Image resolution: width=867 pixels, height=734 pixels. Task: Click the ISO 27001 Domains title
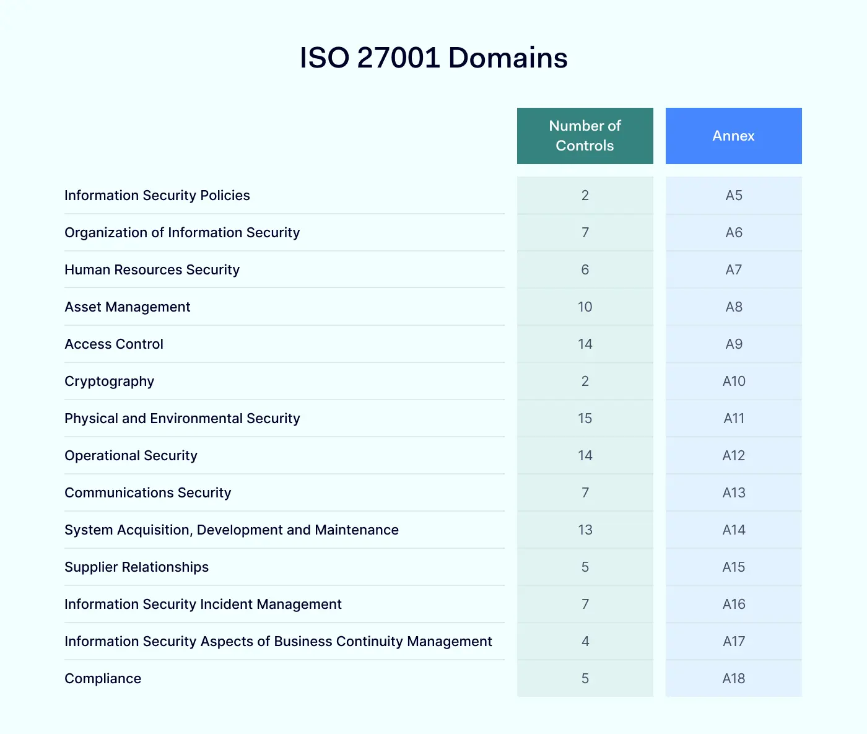[434, 58]
